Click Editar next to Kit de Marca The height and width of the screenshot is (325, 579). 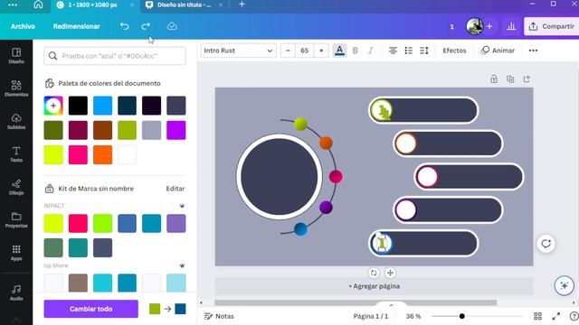pyautogui.click(x=176, y=189)
